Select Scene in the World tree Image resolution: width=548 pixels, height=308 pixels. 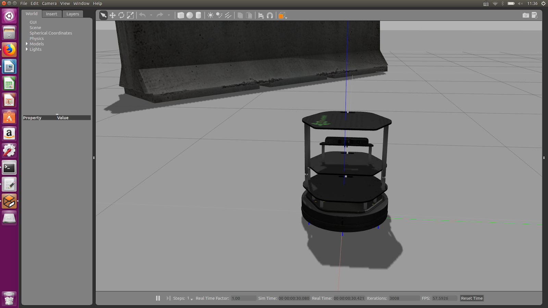[x=35, y=28]
